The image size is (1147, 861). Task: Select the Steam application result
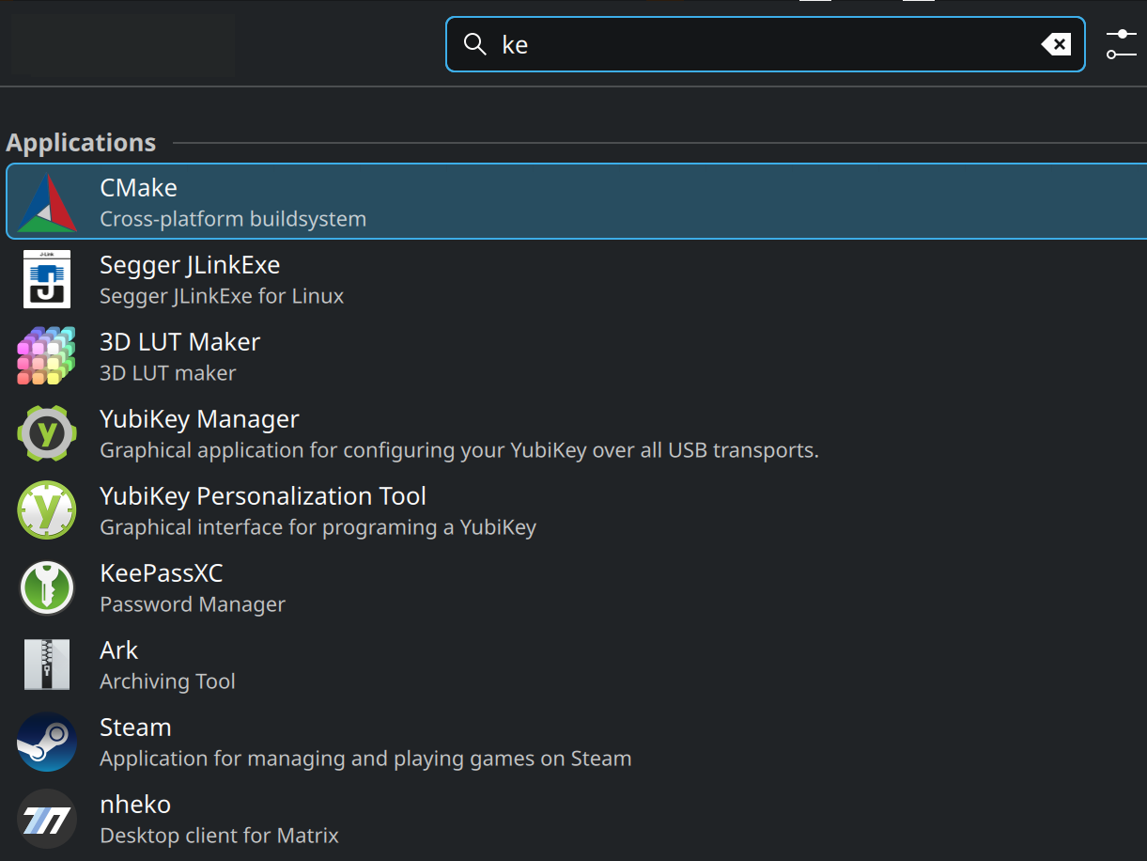pyautogui.click(x=136, y=728)
